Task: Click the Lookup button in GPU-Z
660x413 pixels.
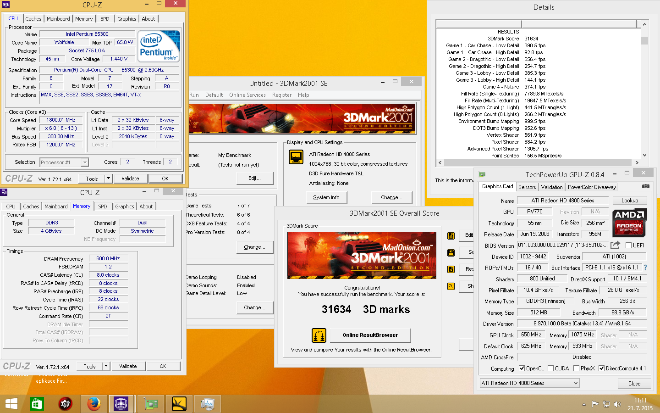Action: pyautogui.click(x=630, y=201)
